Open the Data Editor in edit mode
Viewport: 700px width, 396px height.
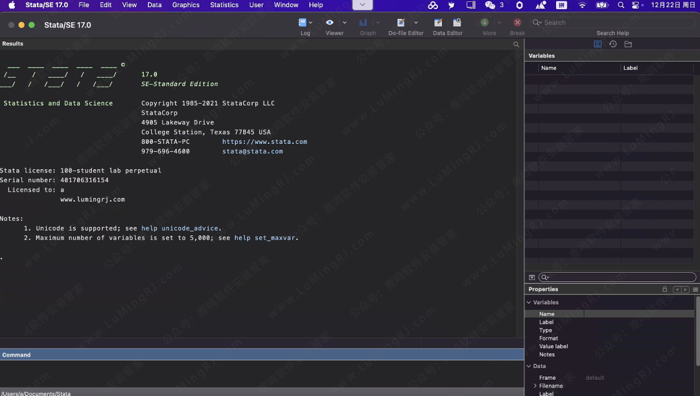click(x=439, y=23)
